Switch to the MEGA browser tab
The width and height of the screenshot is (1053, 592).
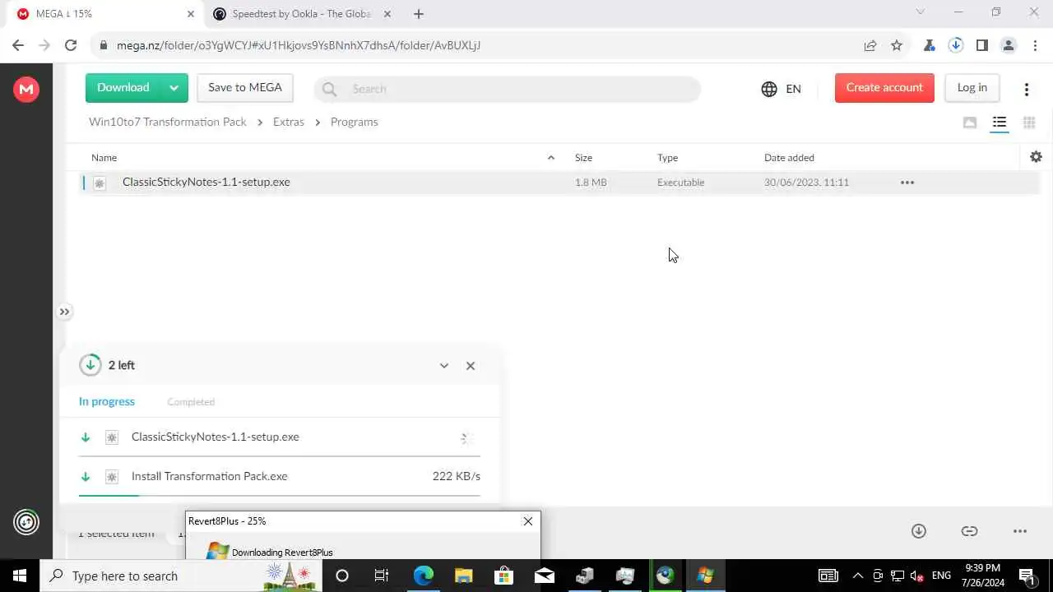(106, 14)
